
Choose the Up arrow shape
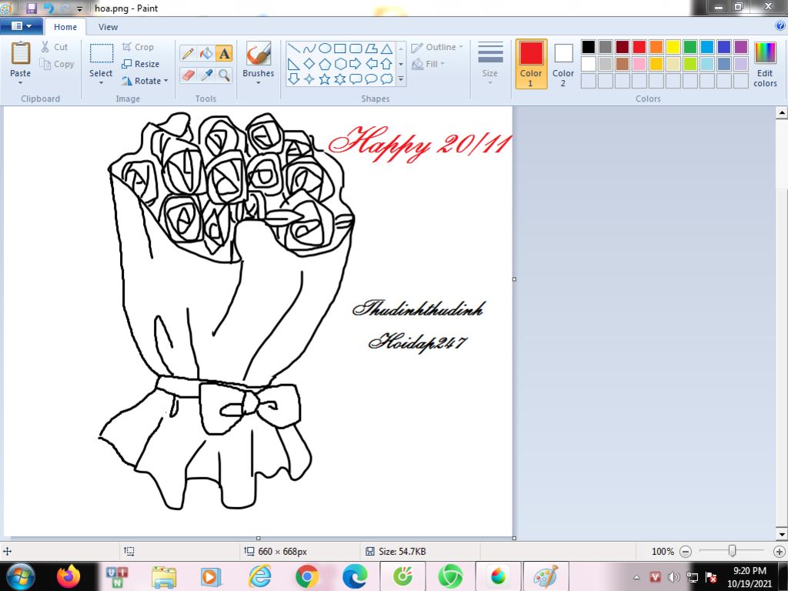click(x=386, y=64)
